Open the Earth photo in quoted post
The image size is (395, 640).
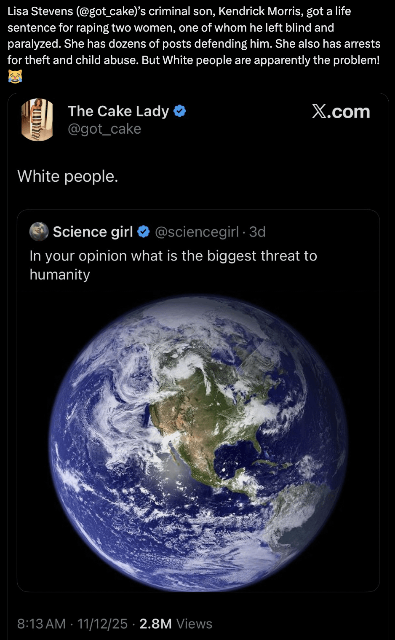coord(198,441)
